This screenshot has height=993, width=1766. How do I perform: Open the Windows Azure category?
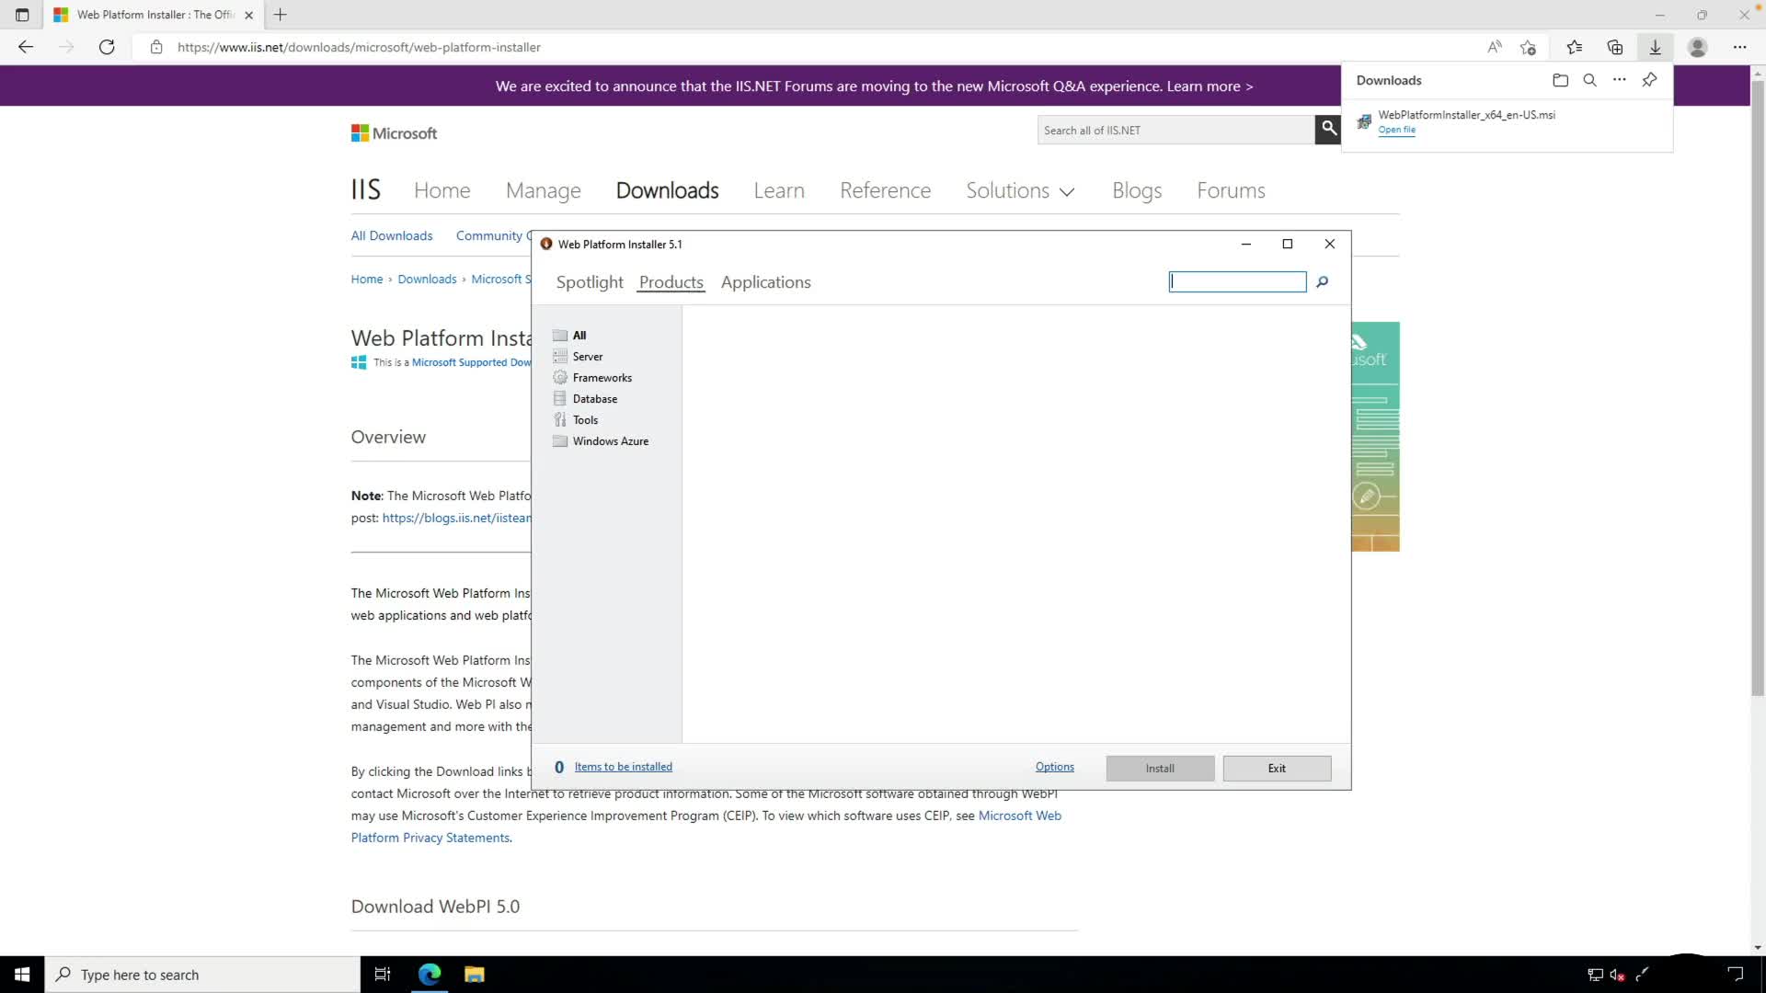(610, 441)
